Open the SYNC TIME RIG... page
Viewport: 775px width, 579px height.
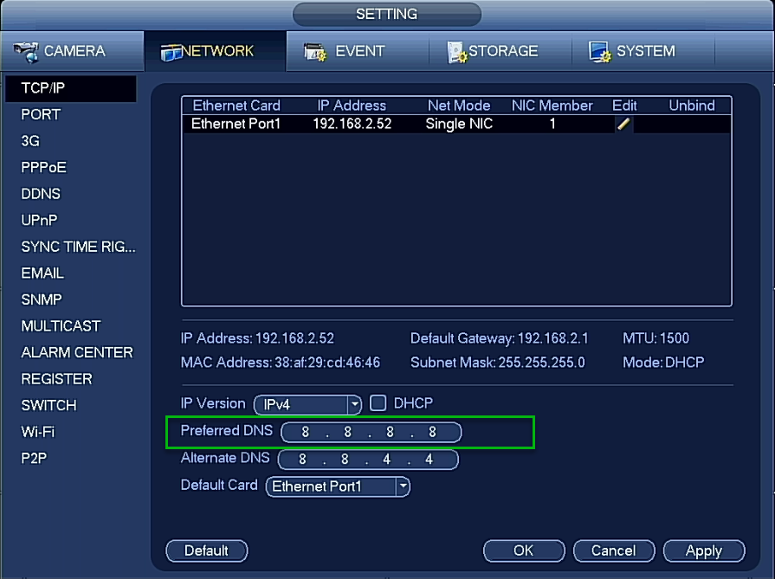point(78,247)
